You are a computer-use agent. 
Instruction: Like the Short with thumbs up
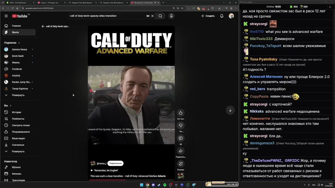tap(181, 113)
